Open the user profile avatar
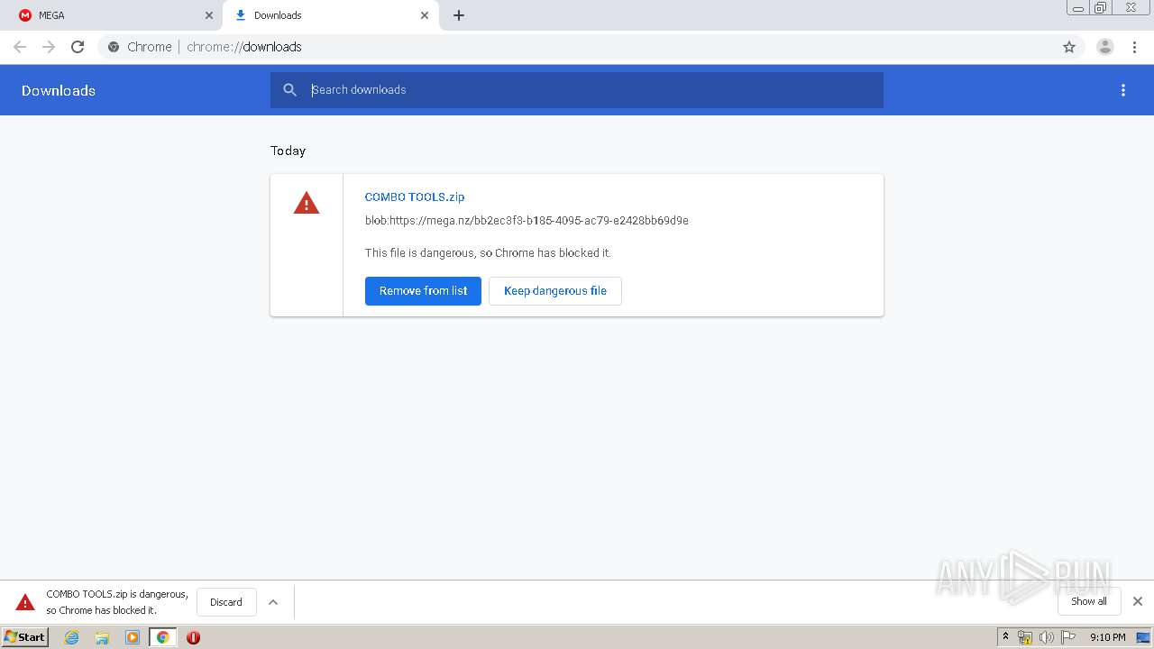Image resolution: width=1154 pixels, height=649 pixels. point(1105,47)
